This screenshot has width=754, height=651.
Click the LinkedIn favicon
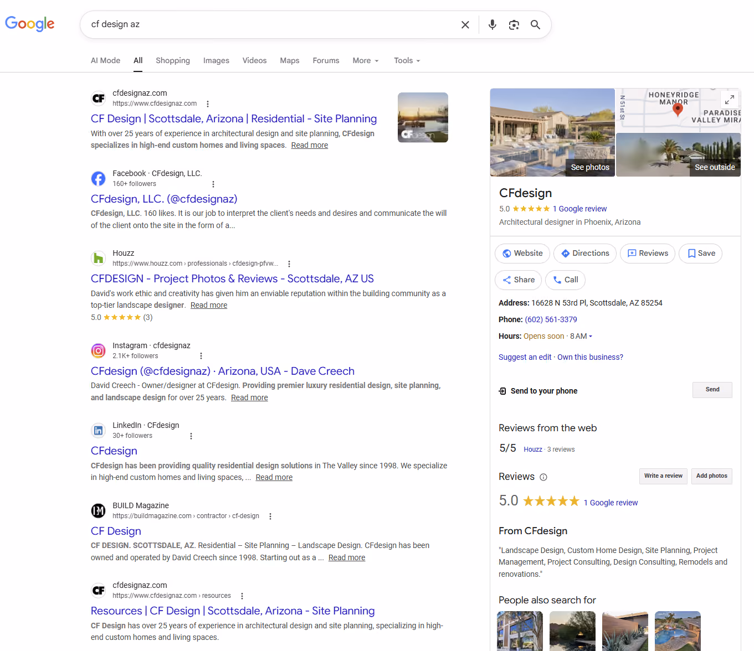coord(98,430)
